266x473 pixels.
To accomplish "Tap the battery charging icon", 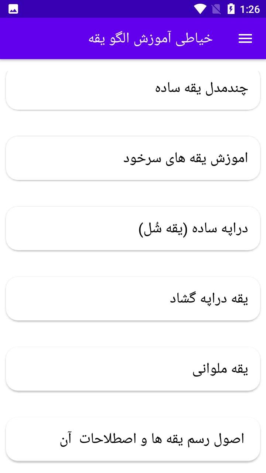I will click(x=231, y=9).
